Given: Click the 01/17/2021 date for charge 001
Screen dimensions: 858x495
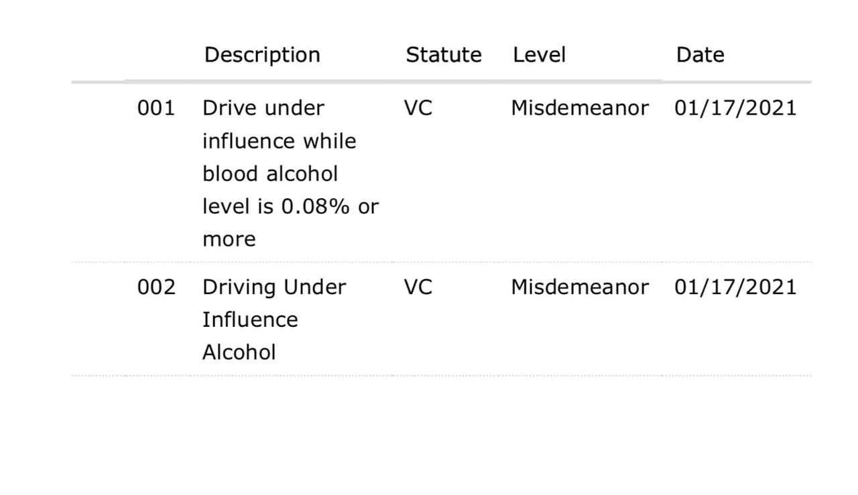Looking at the screenshot, I should (735, 108).
